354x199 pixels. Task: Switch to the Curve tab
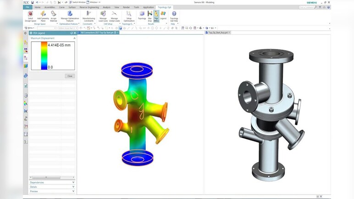tap(61, 7)
